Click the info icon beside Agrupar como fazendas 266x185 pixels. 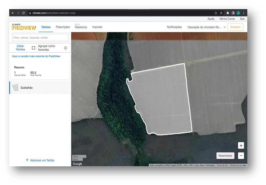click(x=65, y=48)
